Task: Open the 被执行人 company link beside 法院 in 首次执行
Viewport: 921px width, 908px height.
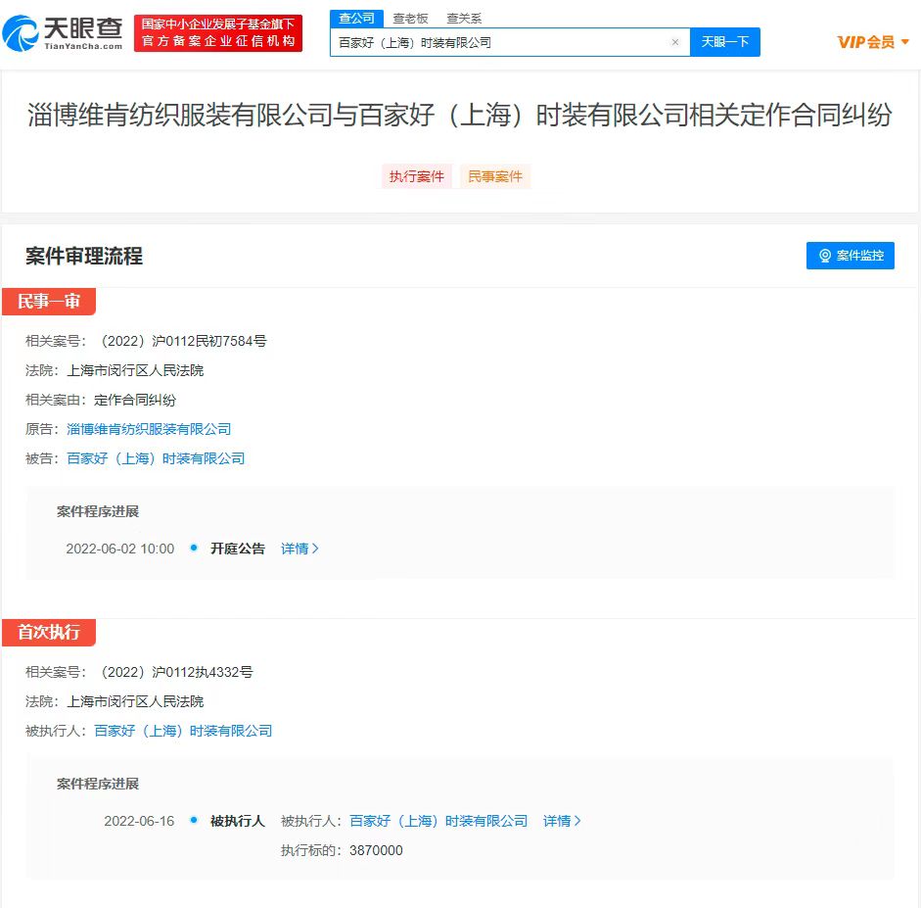Action: 183,731
